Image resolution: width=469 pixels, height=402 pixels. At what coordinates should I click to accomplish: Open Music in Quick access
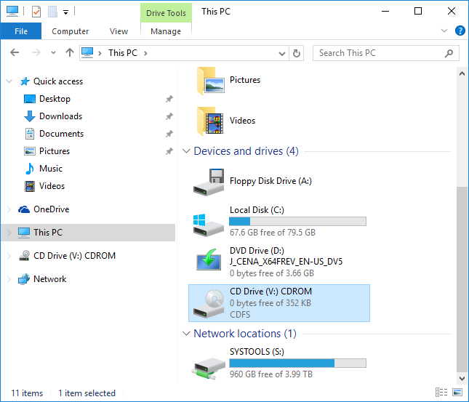click(x=51, y=169)
